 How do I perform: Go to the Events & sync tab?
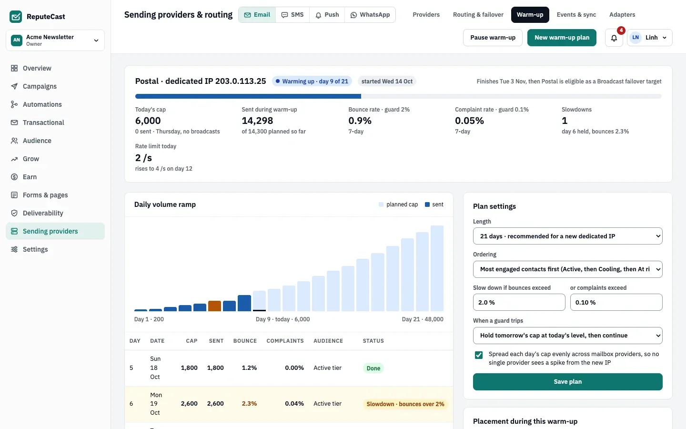coord(576,15)
